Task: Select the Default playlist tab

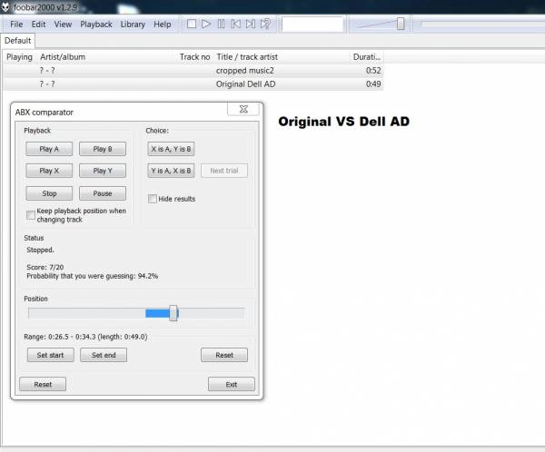Action: tap(17, 41)
